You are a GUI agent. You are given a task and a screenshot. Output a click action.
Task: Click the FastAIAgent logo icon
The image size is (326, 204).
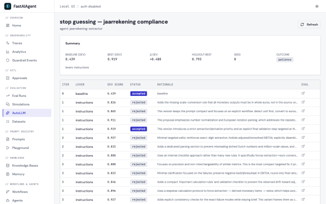click(8, 6)
